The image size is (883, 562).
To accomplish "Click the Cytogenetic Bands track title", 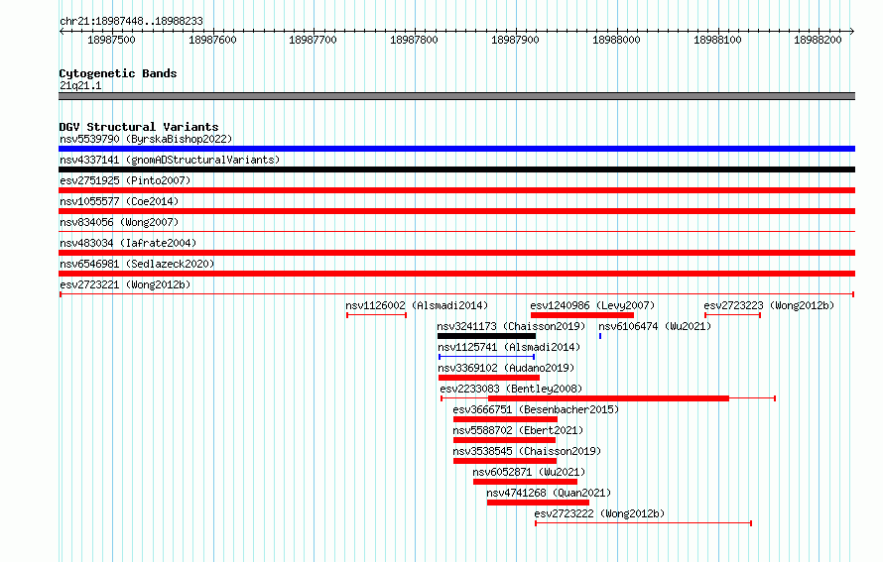I will [118, 73].
